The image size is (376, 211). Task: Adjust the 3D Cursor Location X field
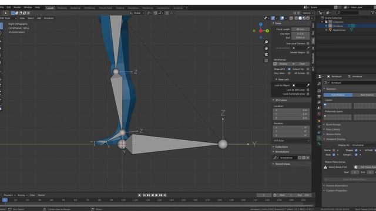(x=291, y=110)
